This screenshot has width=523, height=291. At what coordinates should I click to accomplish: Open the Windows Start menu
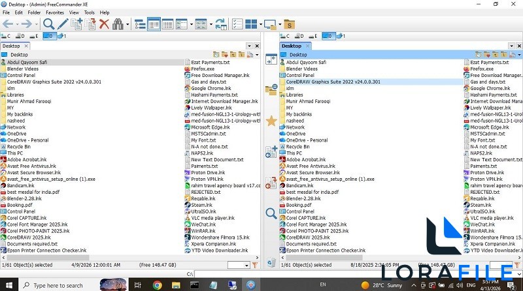tap(9, 285)
